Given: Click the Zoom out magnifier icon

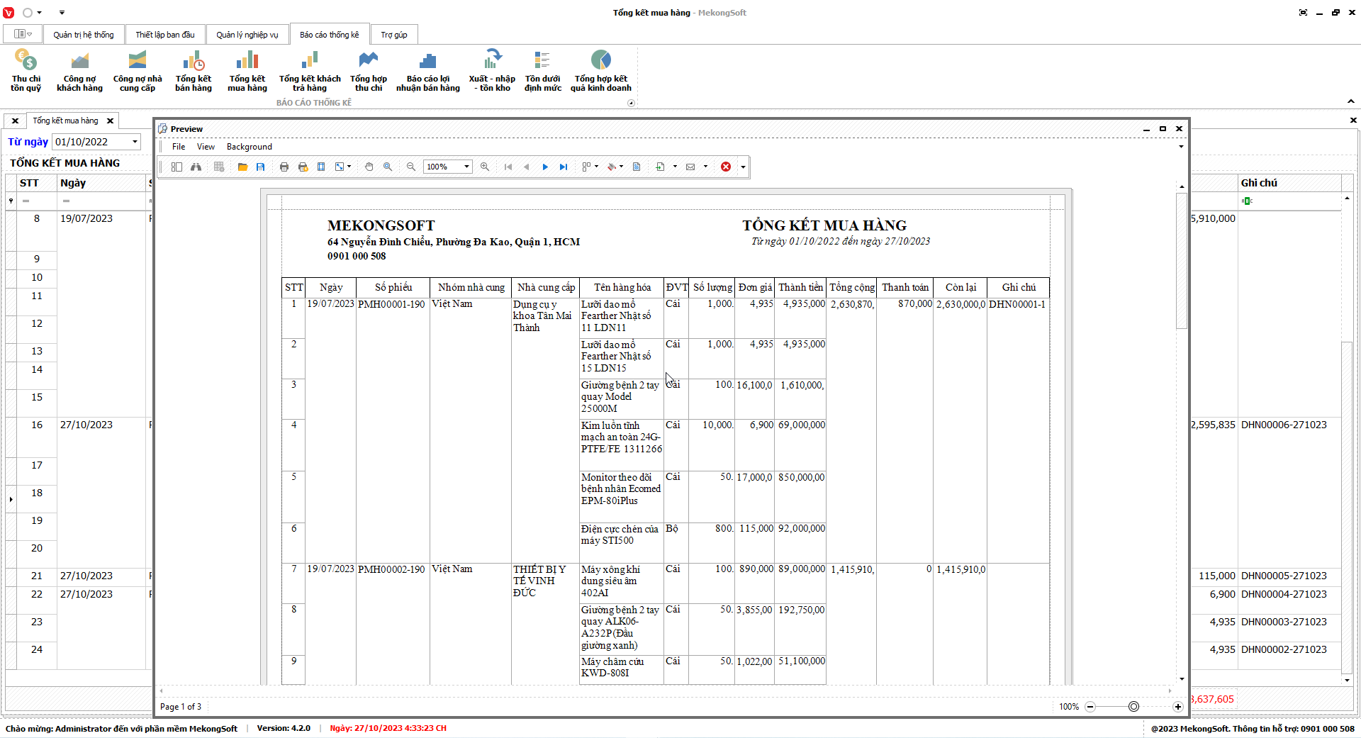Looking at the screenshot, I should pos(411,167).
